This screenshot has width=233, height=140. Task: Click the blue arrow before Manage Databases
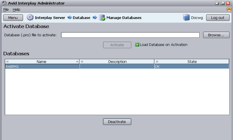coord(95,17)
